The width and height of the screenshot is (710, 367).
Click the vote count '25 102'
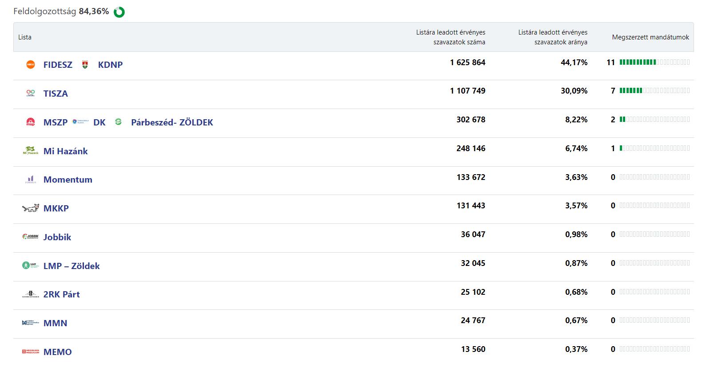tap(473, 292)
